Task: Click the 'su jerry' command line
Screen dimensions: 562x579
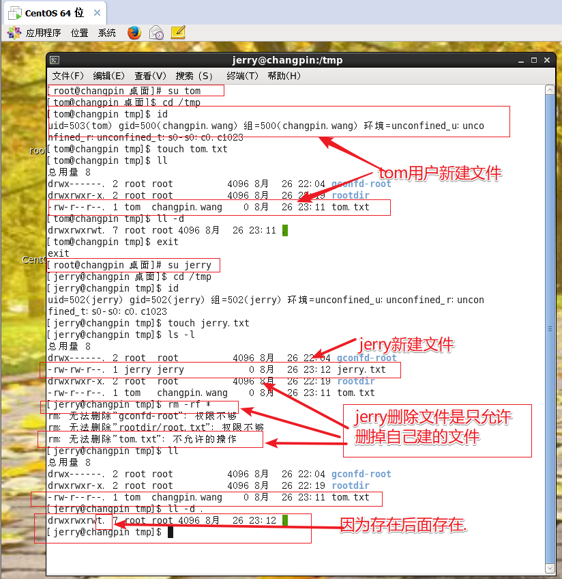Action: [130, 265]
